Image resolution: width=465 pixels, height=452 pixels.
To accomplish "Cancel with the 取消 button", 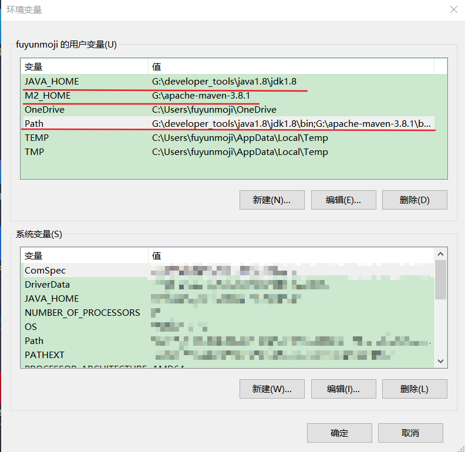I will coord(410,433).
